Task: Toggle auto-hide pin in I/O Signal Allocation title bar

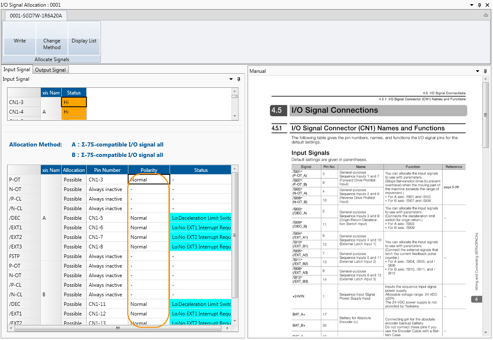Action: [x=480, y=5]
